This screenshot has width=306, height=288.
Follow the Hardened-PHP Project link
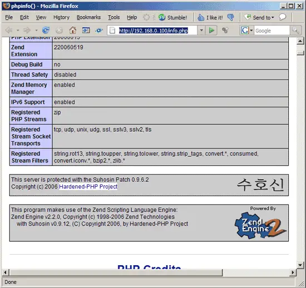click(x=88, y=187)
